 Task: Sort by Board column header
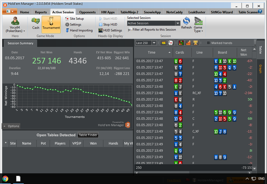[225, 52]
